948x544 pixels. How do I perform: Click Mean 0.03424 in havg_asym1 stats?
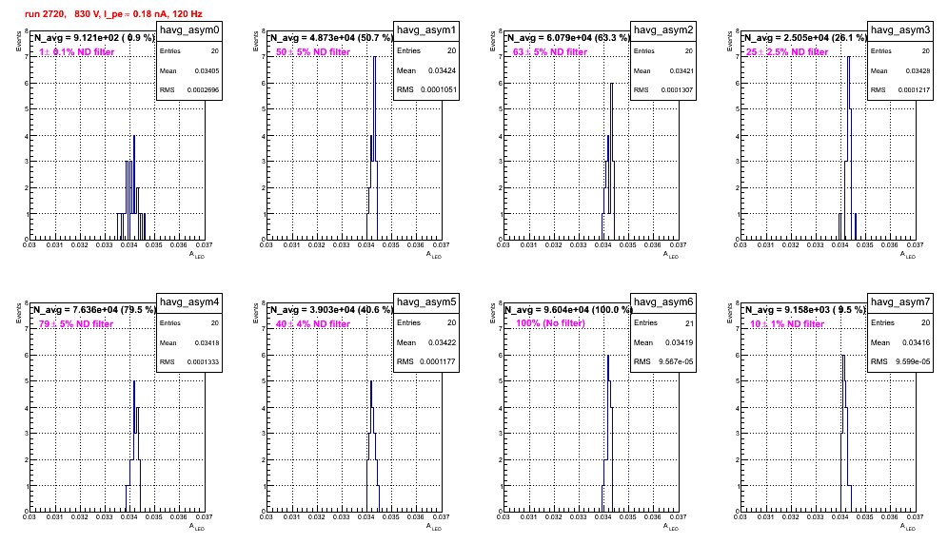[426, 70]
